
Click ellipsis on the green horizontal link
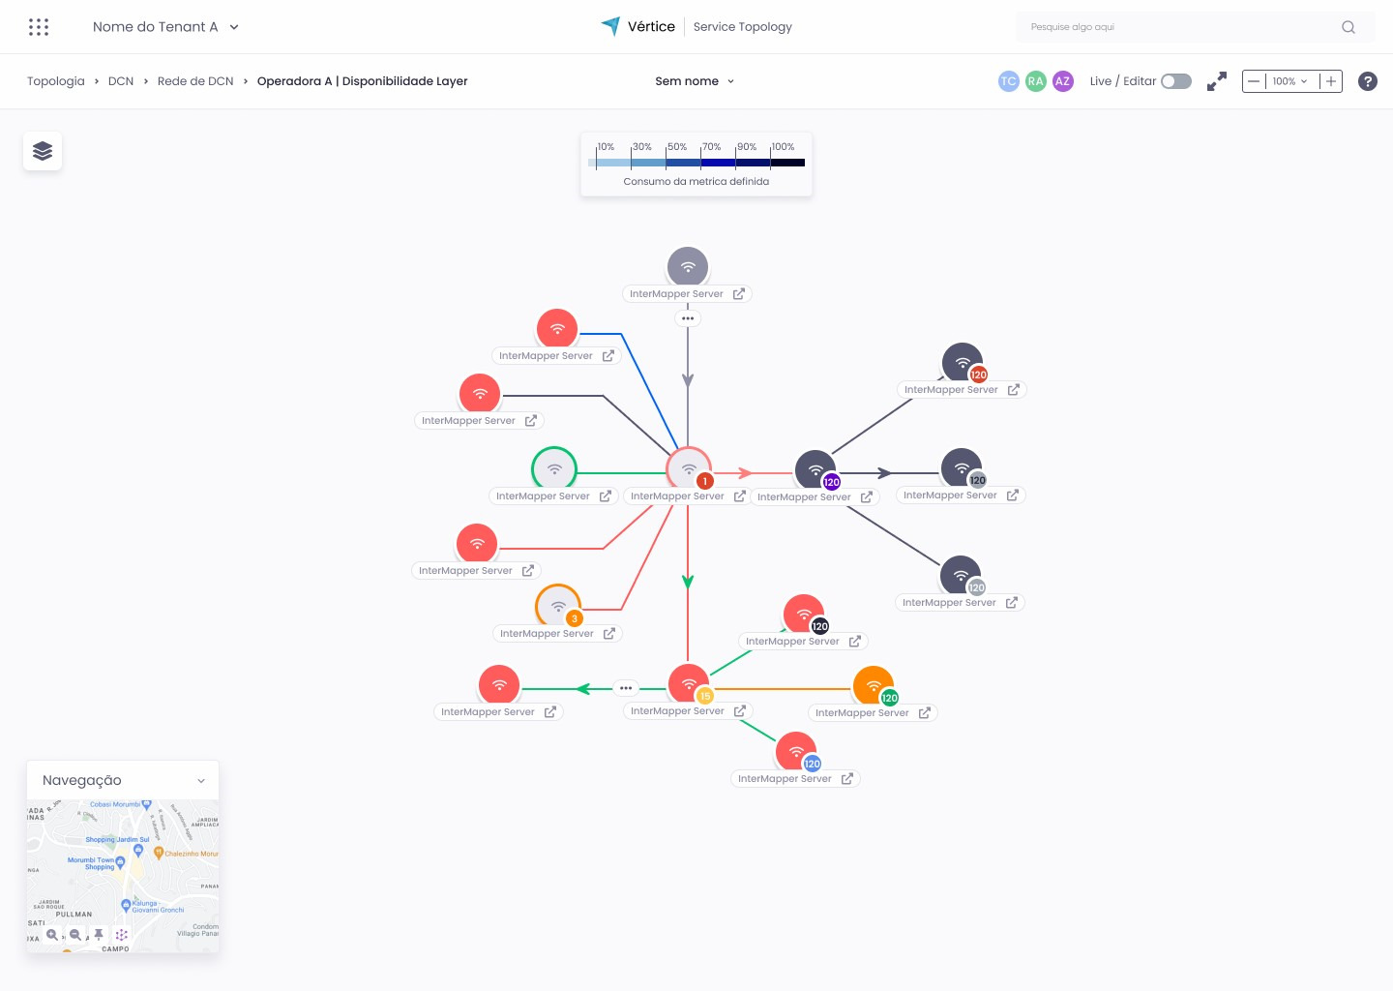(626, 688)
